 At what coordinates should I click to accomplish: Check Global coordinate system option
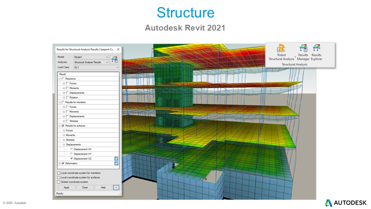(x=59, y=182)
